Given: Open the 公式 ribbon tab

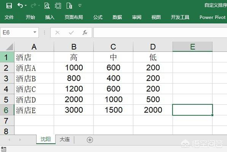Looking at the screenshot, I should click(x=98, y=17).
